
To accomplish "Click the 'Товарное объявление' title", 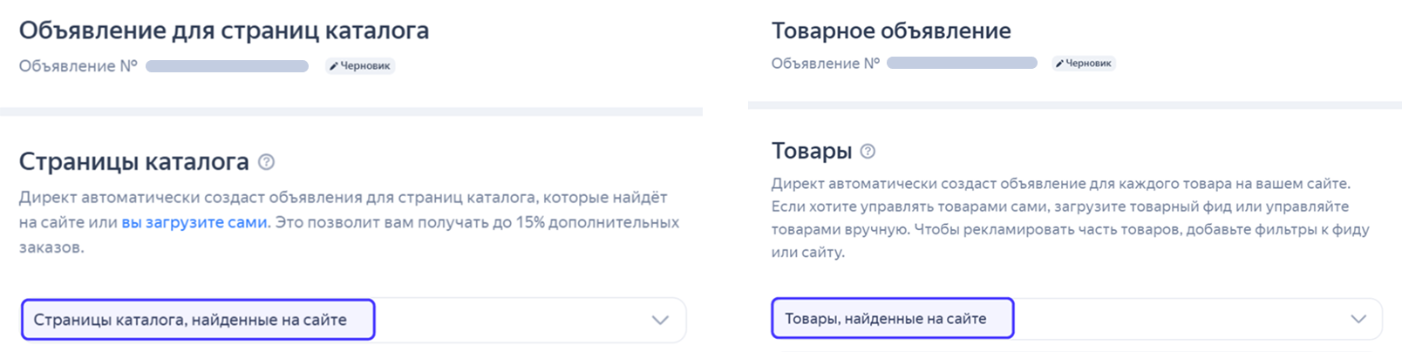I will pyautogui.click(x=891, y=30).
